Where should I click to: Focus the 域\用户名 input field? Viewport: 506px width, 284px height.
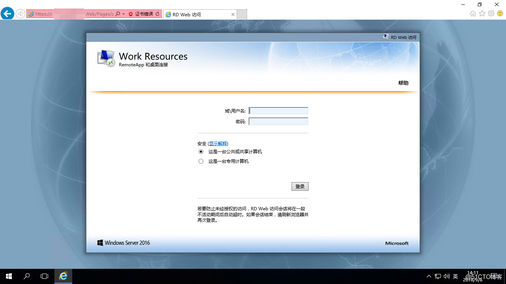click(x=278, y=111)
